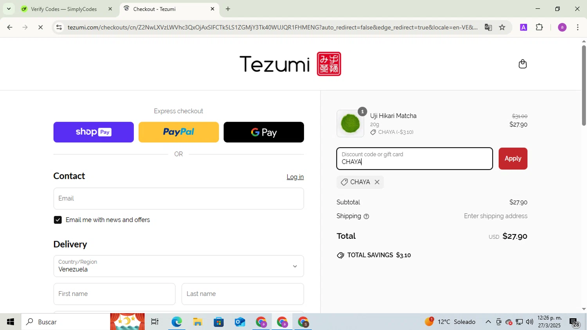Click the page vertical scrollbar
587x330 pixels.
[x=583, y=85]
